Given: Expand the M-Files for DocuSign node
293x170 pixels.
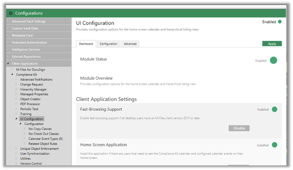Looking at the screenshot, I should click(12, 69).
